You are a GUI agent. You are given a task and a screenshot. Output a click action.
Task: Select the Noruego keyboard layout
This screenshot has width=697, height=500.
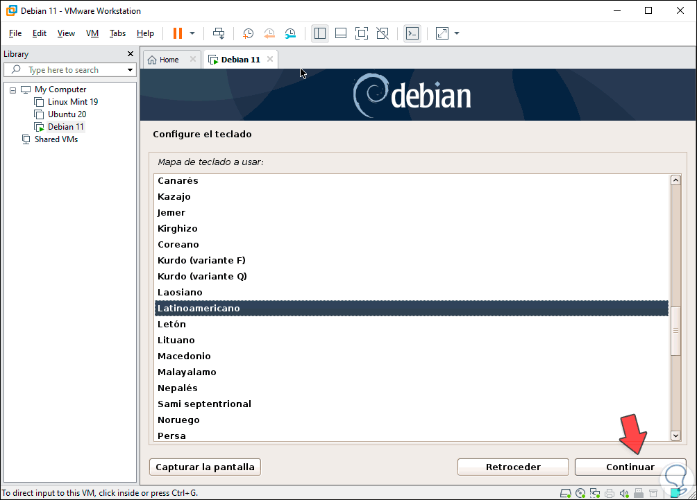(411, 420)
